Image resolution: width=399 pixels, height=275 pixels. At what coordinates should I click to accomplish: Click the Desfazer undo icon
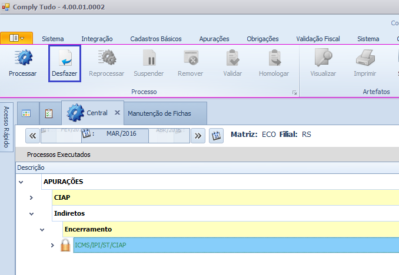point(64,58)
